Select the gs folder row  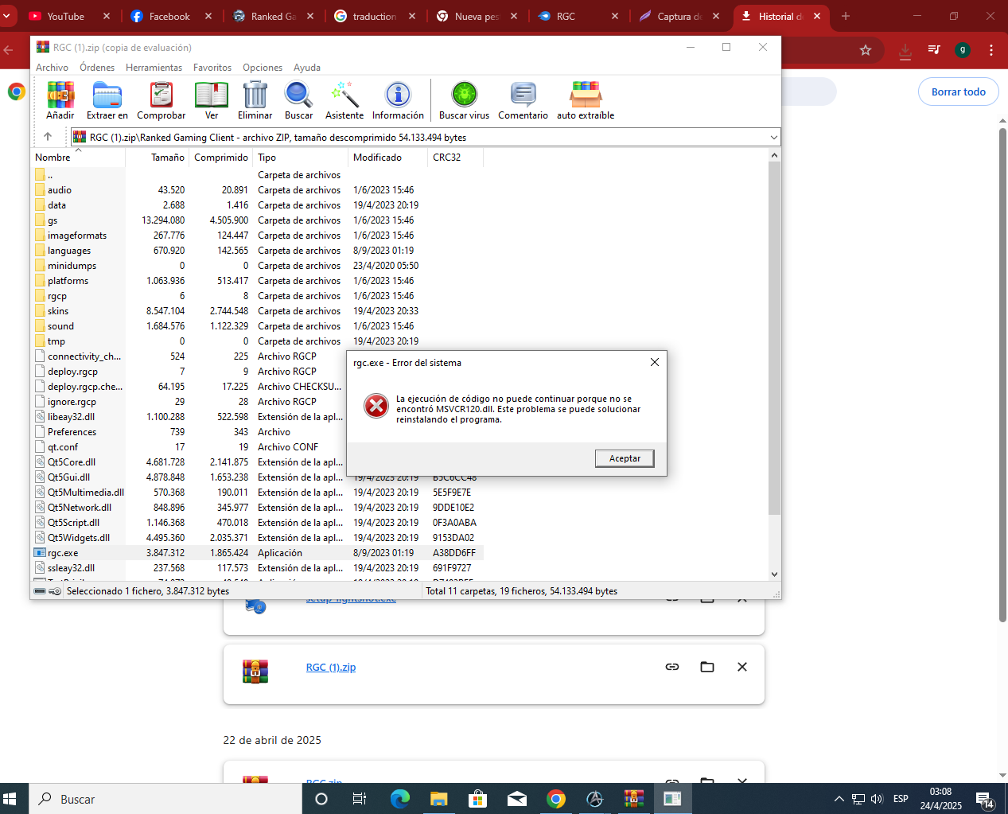(258, 220)
